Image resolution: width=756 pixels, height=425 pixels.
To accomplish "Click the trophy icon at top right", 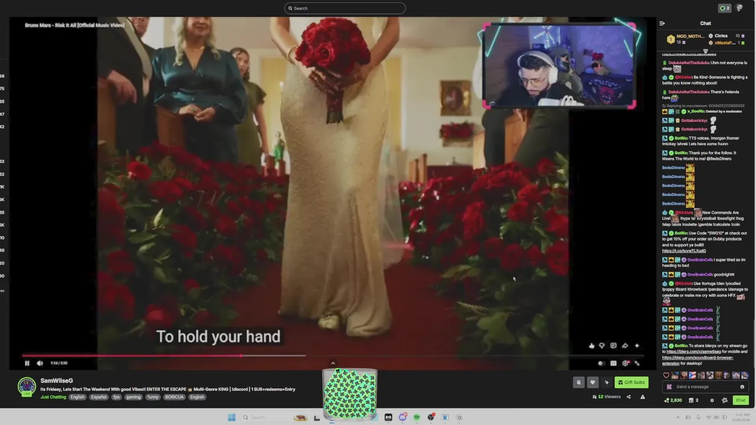I will click(x=739, y=8).
